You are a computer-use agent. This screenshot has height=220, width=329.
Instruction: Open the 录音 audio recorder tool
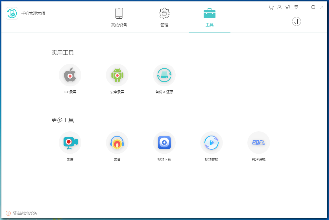click(117, 143)
